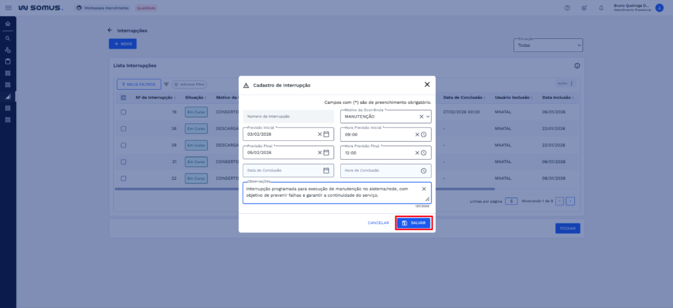
Task: Open clock picker for Hora Previsão Inicial
Action: pyautogui.click(x=423, y=135)
